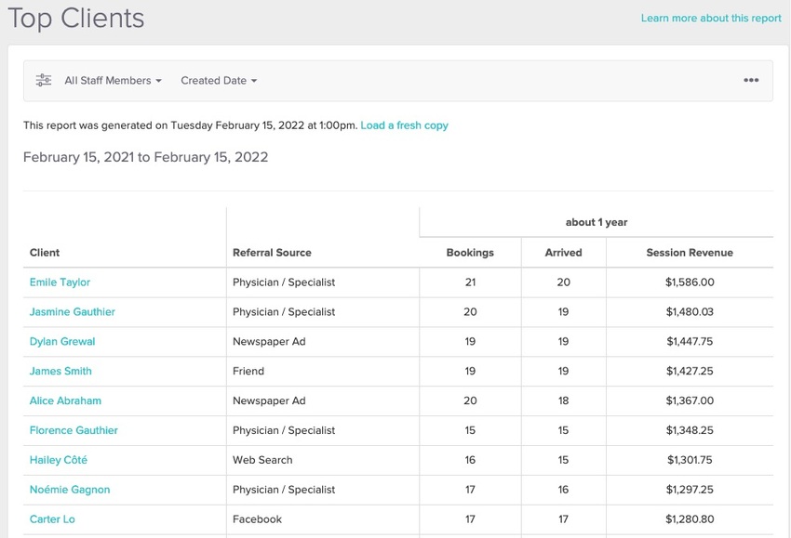Click the Session Revenue column header
Viewport: 791px width, 538px height.
[690, 253]
